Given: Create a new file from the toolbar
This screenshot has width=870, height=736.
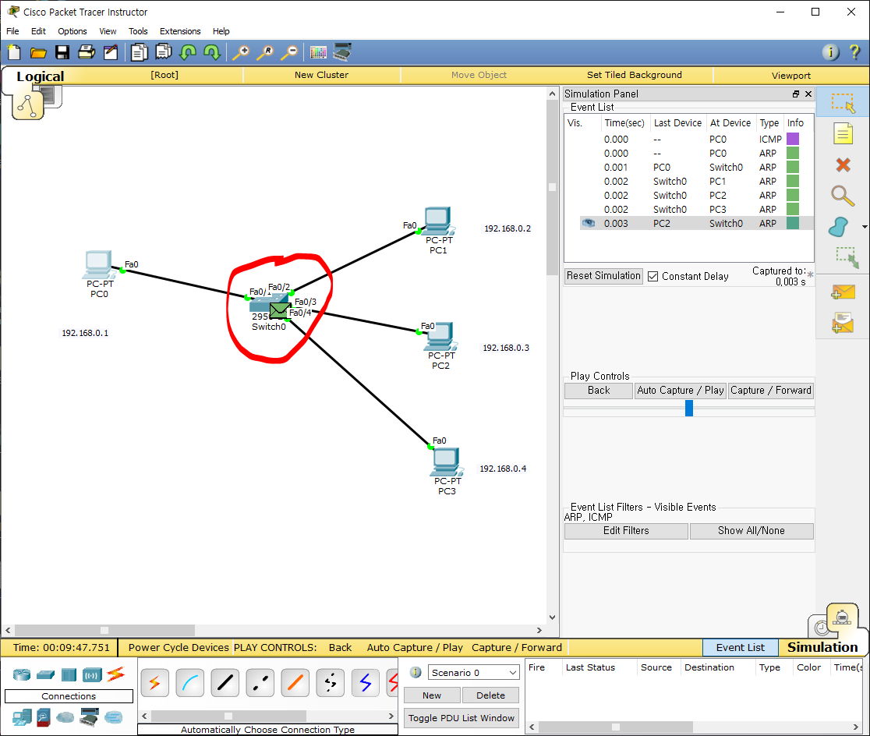Looking at the screenshot, I should tap(15, 53).
